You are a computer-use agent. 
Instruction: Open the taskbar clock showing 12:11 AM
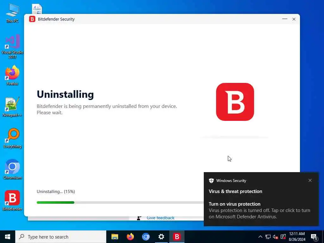click(x=297, y=237)
